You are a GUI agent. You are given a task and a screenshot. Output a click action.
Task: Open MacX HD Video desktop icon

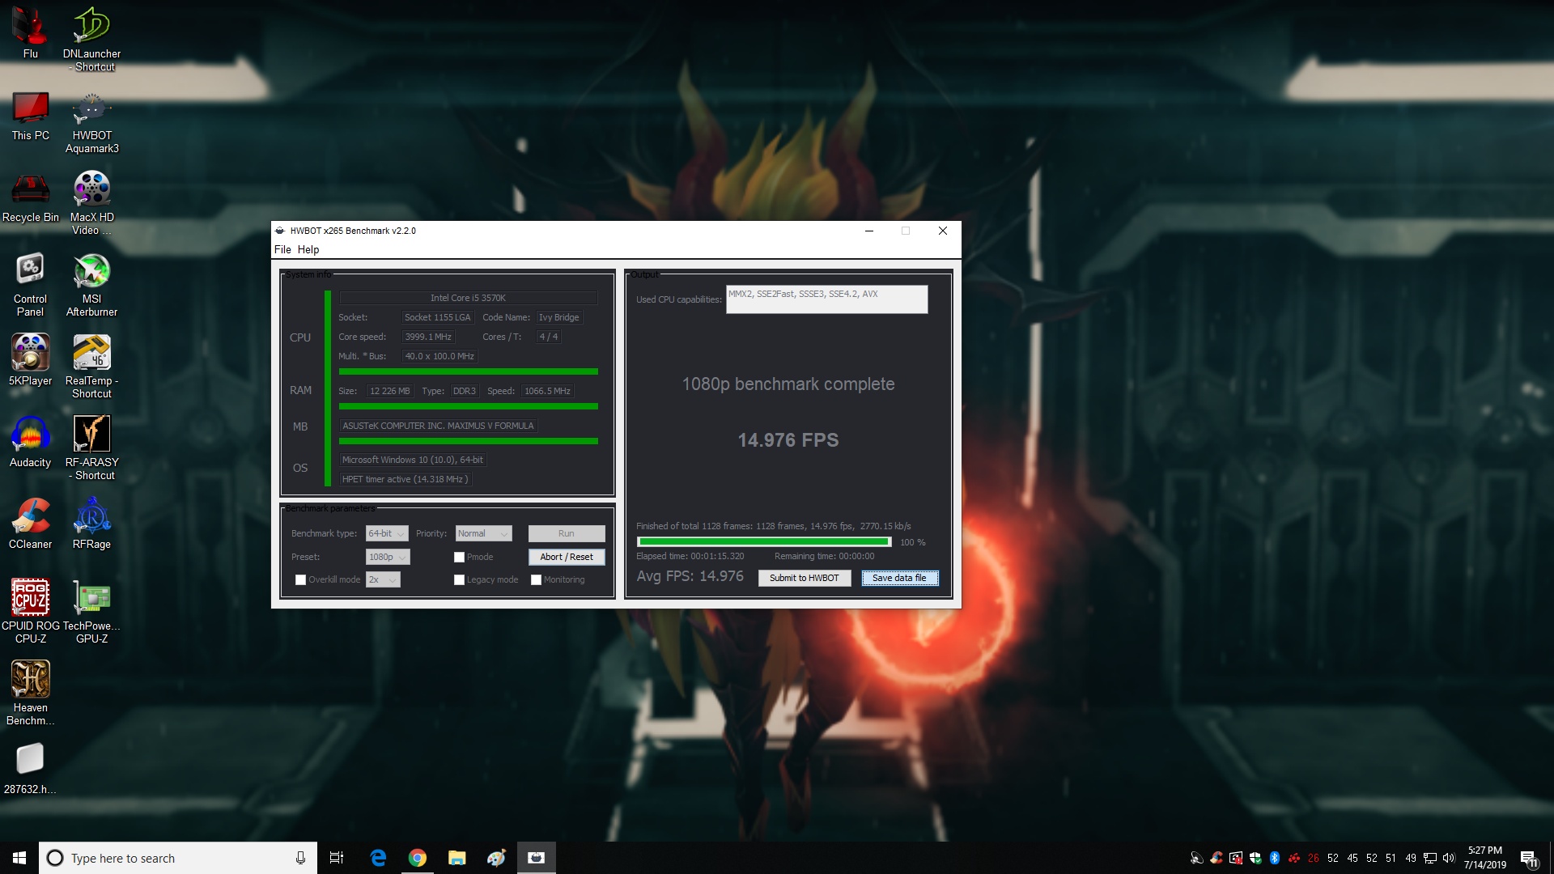point(91,202)
